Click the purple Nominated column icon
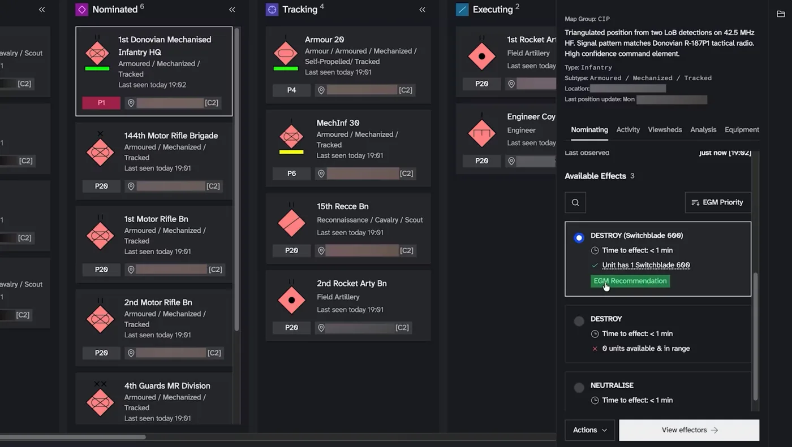The image size is (792, 447). coord(81,10)
